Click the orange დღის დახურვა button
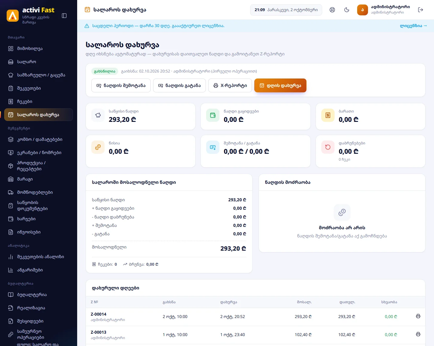This screenshot has width=434, height=346. 280,85
